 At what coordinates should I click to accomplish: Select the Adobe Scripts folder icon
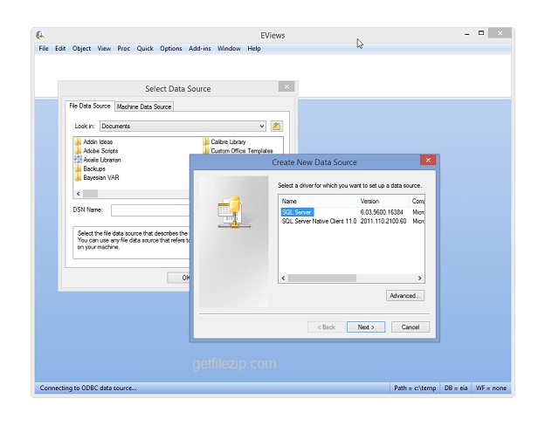[78, 150]
